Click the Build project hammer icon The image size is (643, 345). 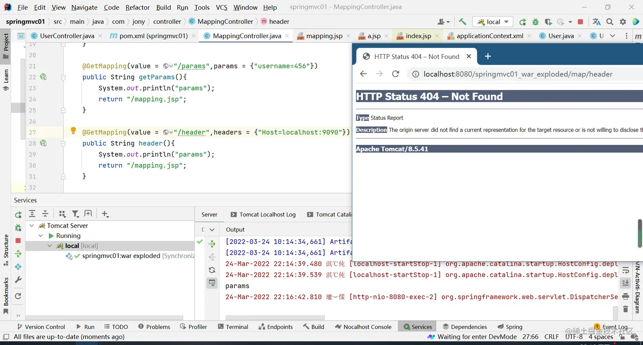tap(463, 22)
